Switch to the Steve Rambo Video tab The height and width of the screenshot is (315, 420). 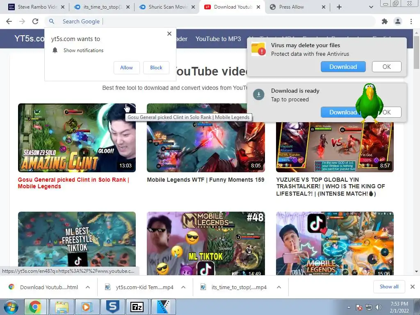37,7
